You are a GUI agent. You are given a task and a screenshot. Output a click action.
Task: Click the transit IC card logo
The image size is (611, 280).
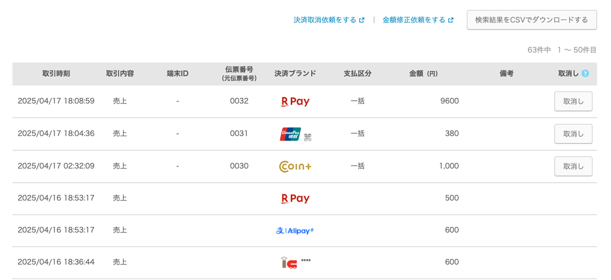click(x=289, y=262)
